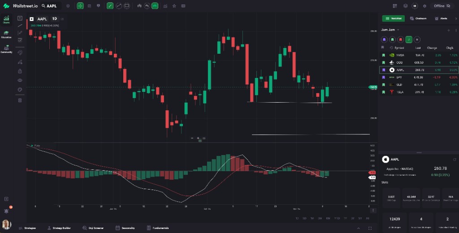Click the AAPL ticker label on chart
This screenshot has width=459, height=233.
42,19
